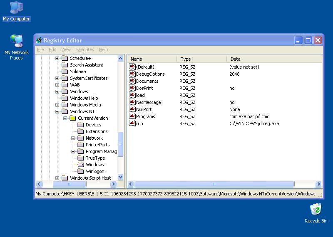333x237 pixels.
Task: Open the Recycle Bin desktop icon
Action: click(316, 209)
